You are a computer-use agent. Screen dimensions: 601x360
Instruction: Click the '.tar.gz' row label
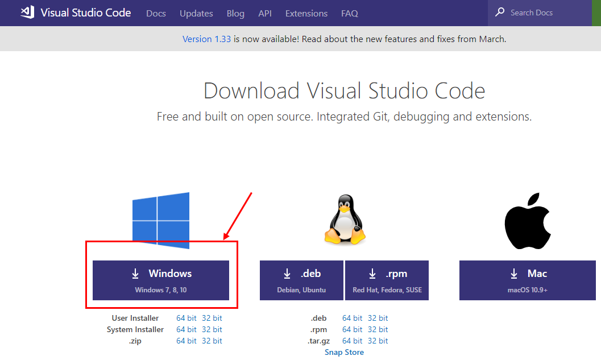[x=318, y=341]
